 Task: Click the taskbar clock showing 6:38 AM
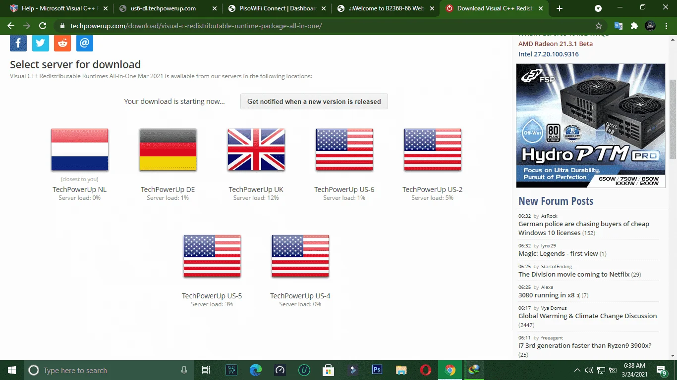pos(634,370)
